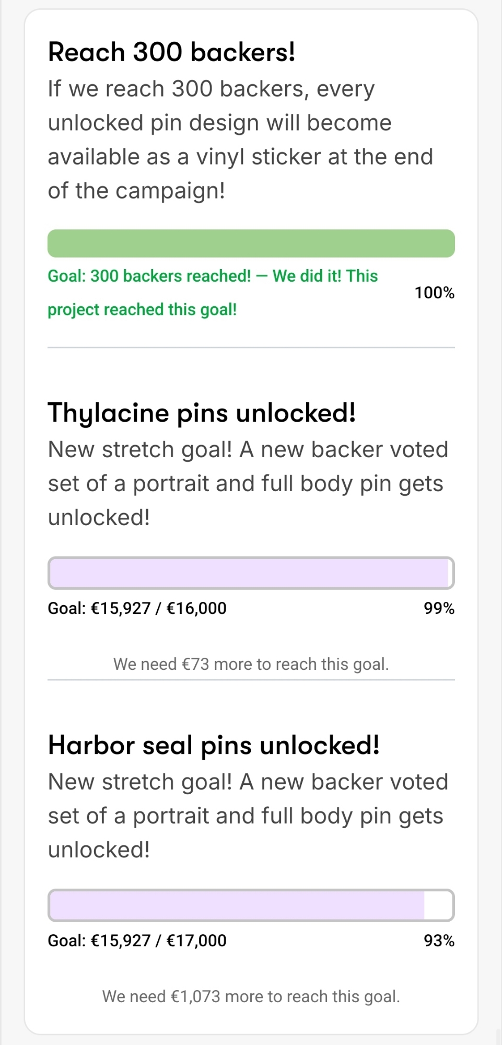The width and height of the screenshot is (502, 1045).
Task: Click the unfilled end of Harbor seal progress bar
Action: point(438,905)
